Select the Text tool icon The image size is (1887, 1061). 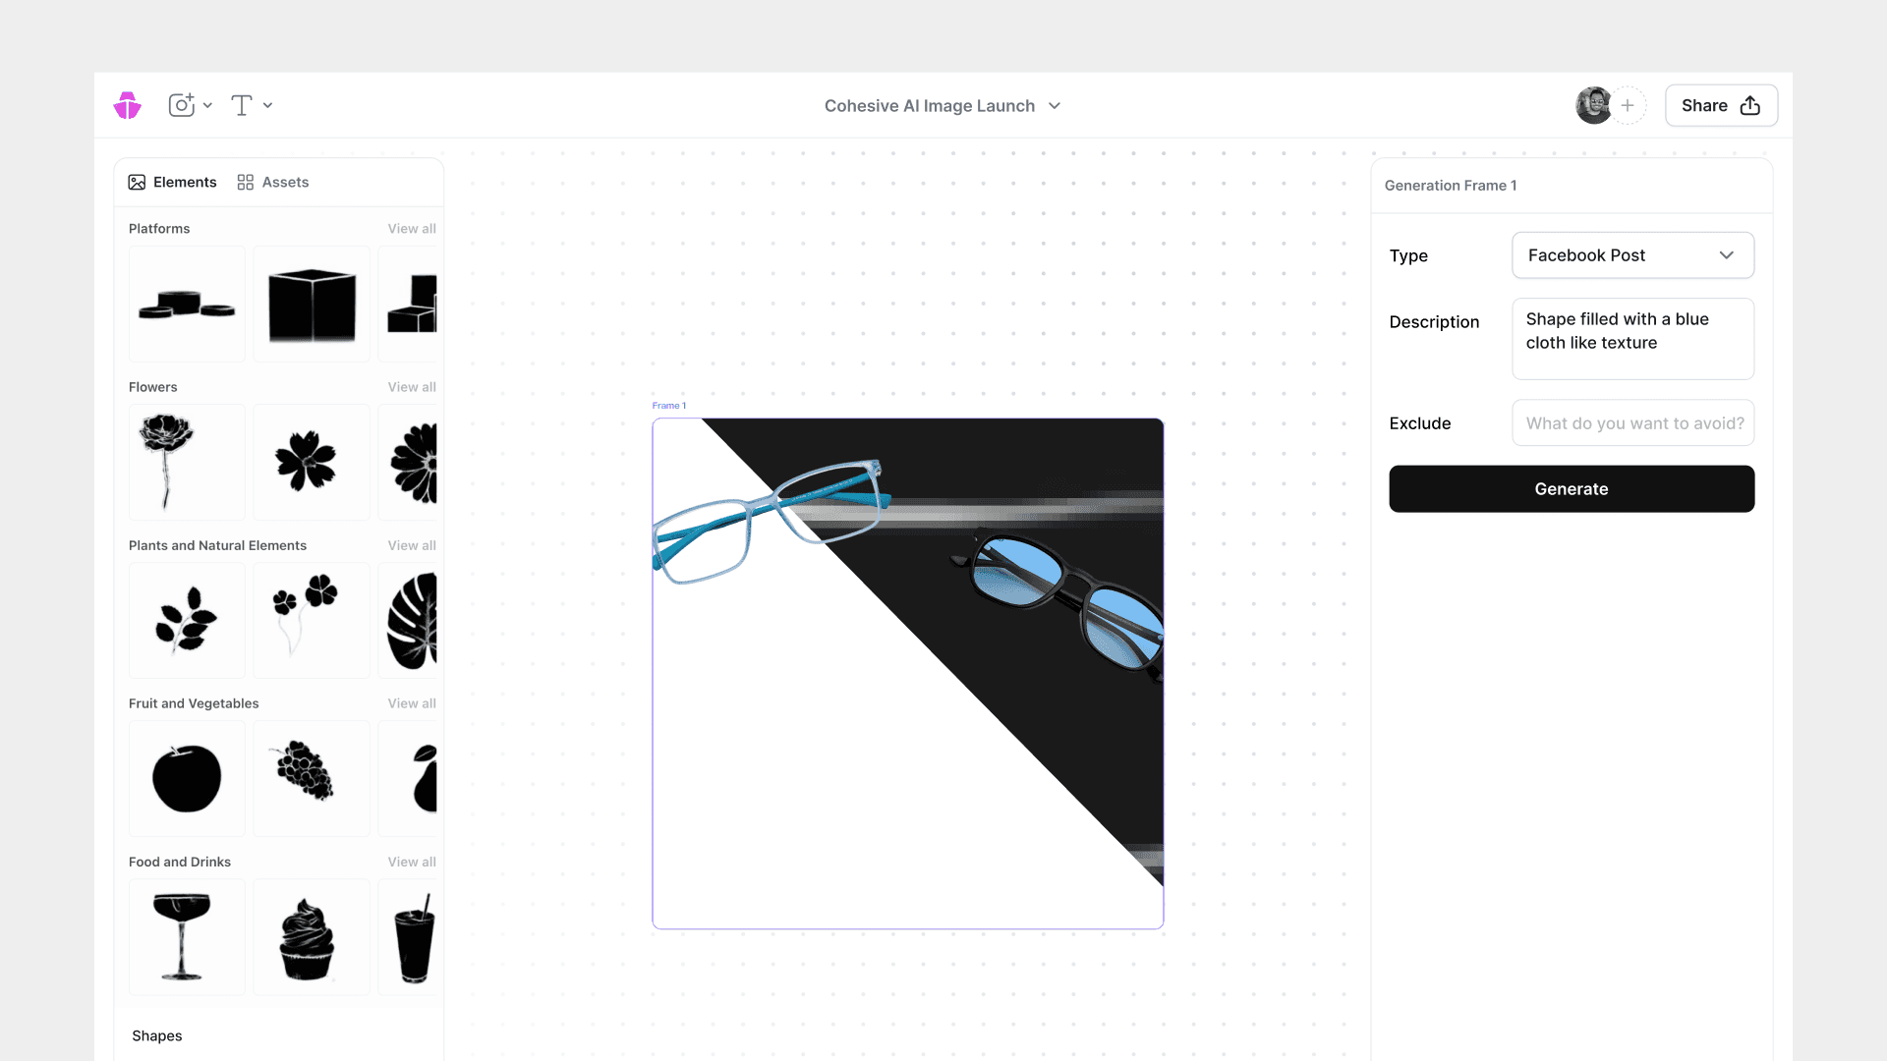242,105
